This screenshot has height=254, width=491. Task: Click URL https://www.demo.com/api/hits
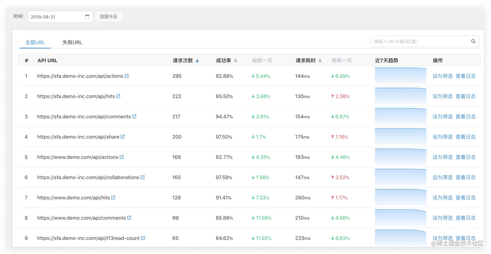[74, 198]
